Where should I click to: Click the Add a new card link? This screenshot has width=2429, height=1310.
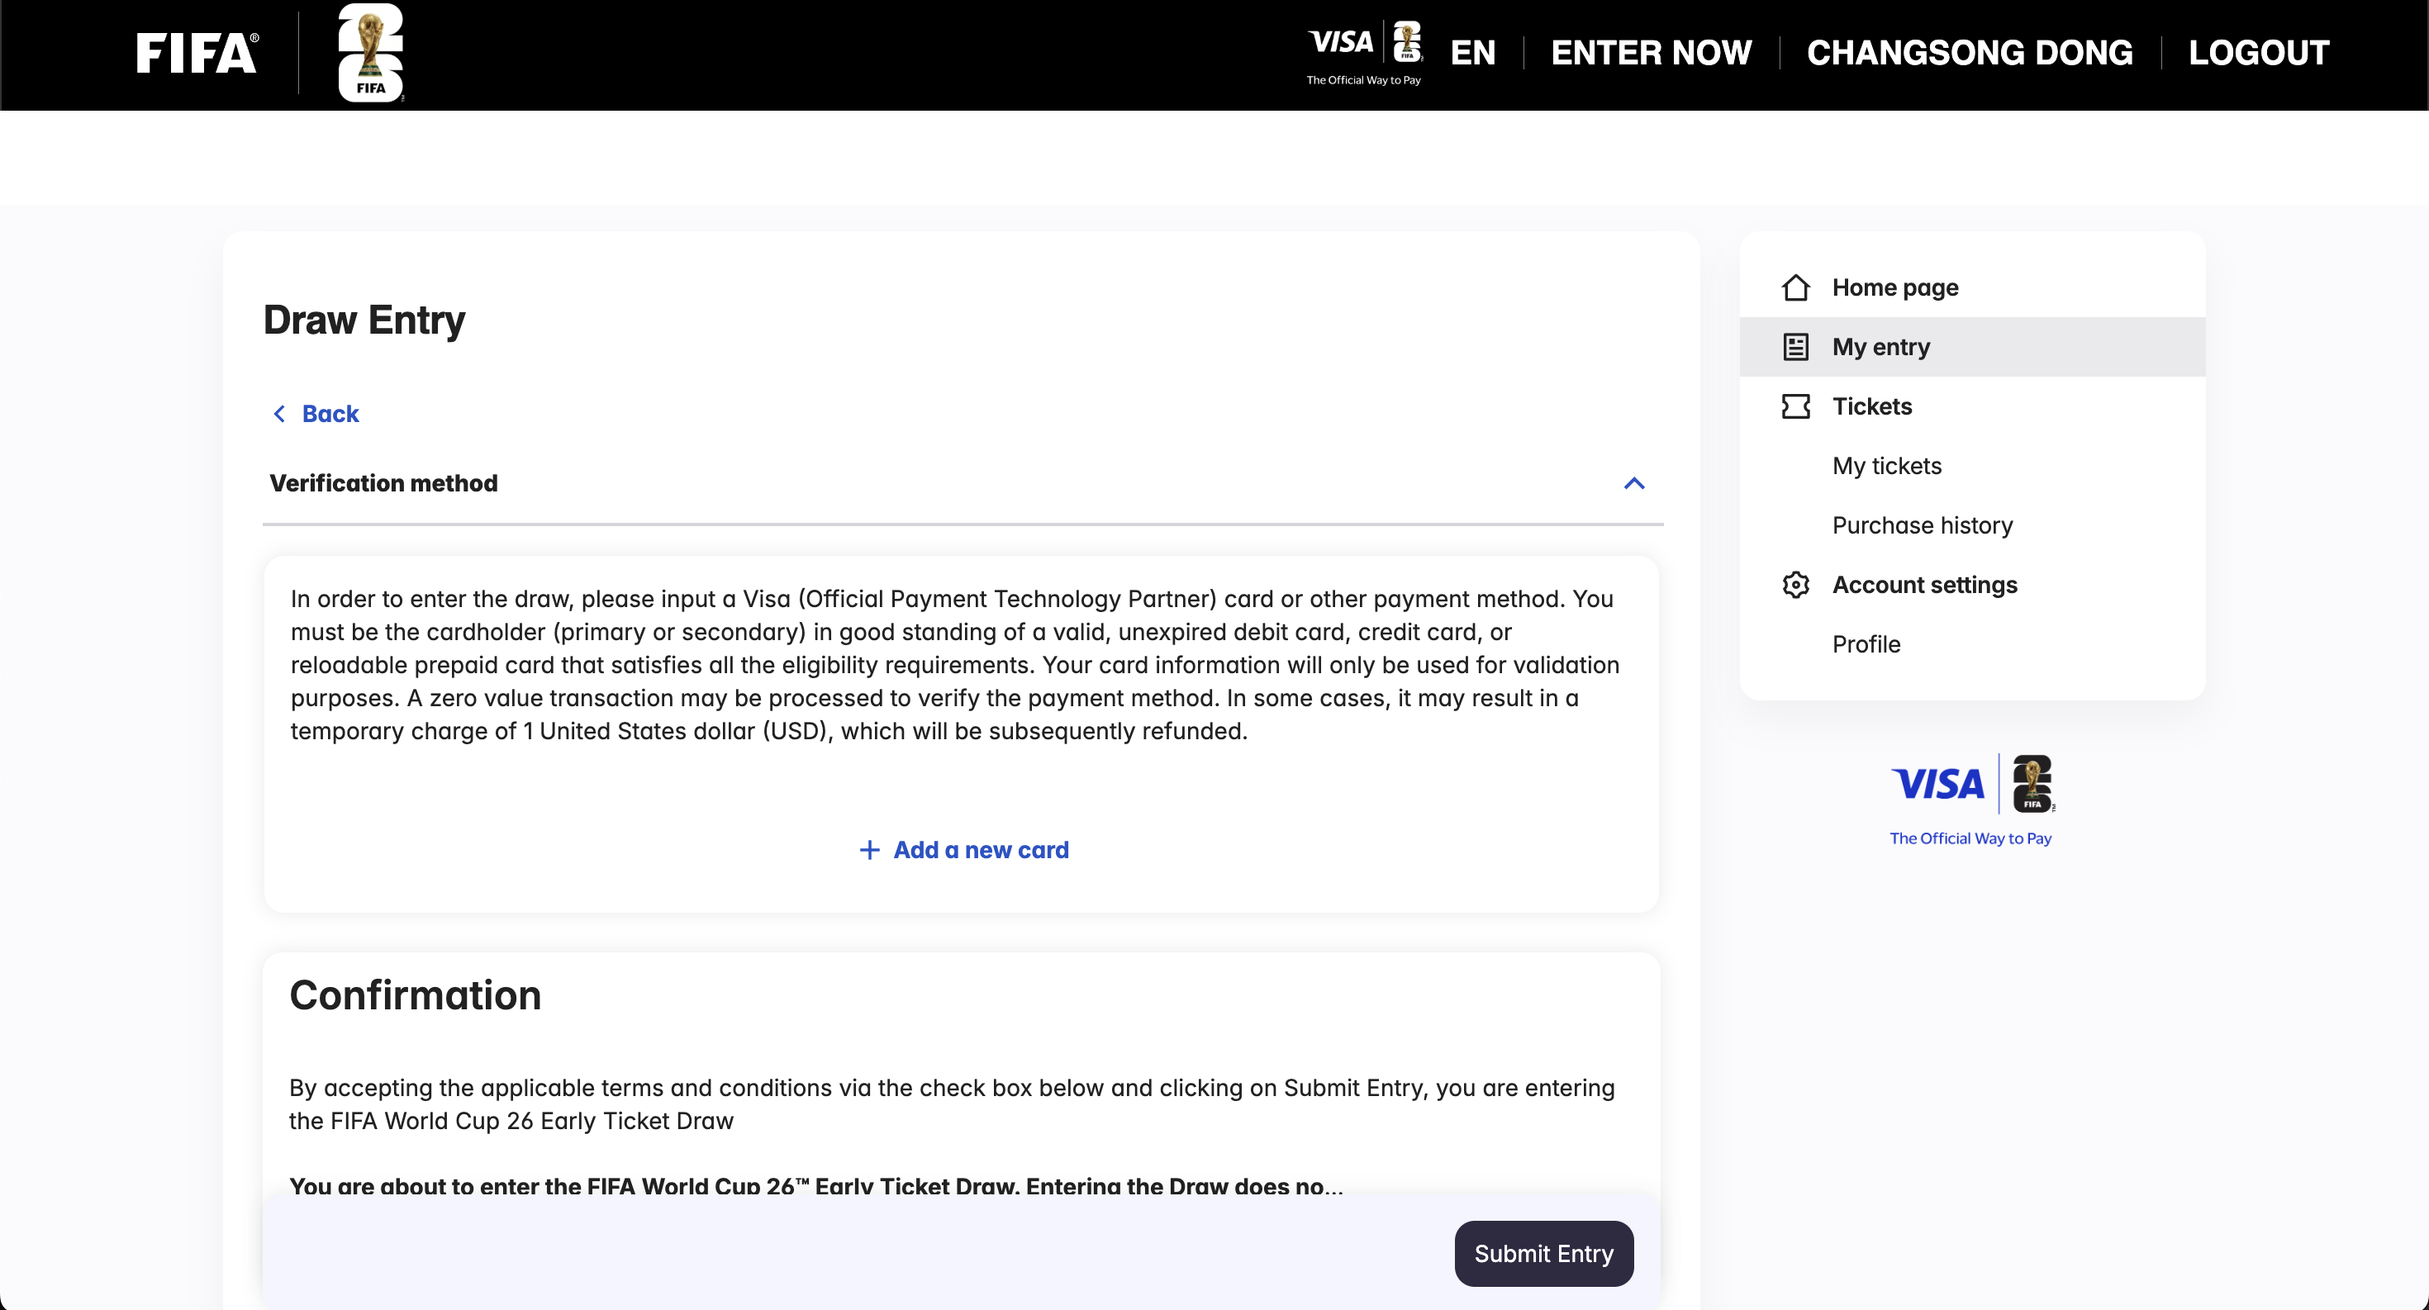(x=982, y=849)
